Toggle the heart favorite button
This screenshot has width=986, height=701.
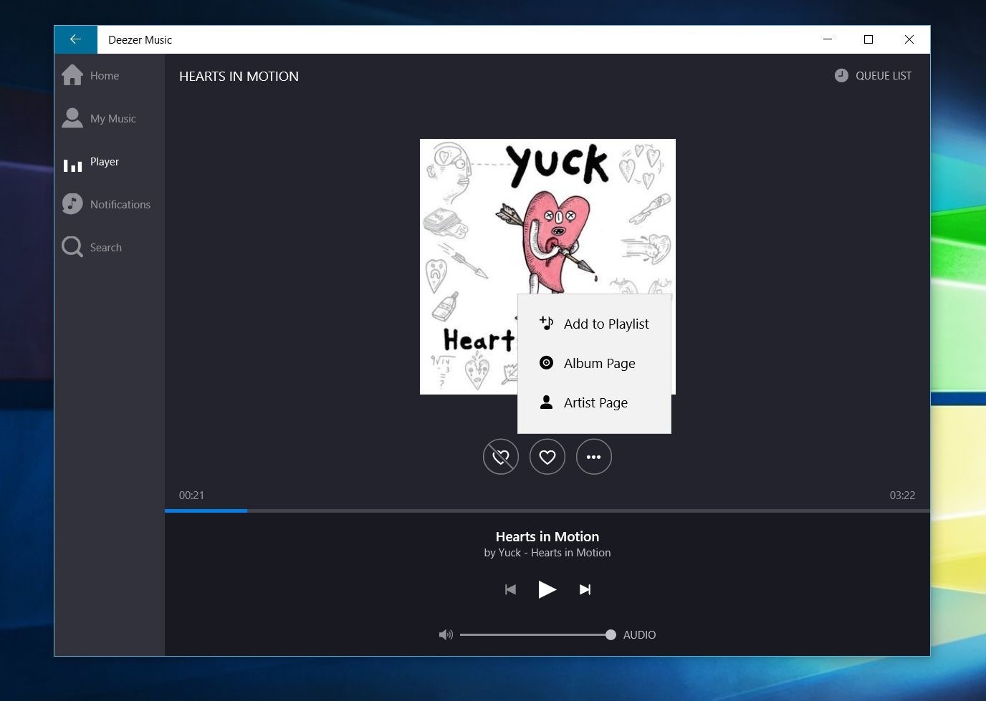(547, 457)
